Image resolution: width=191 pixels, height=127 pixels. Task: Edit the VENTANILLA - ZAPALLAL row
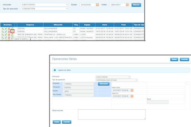6,35
